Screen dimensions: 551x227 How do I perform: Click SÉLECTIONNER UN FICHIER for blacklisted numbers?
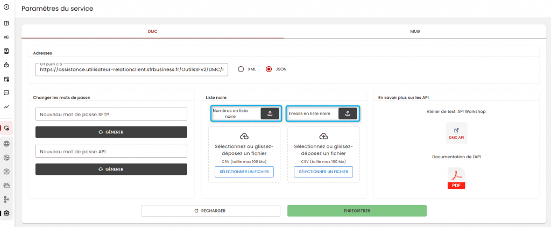(244, 172)
